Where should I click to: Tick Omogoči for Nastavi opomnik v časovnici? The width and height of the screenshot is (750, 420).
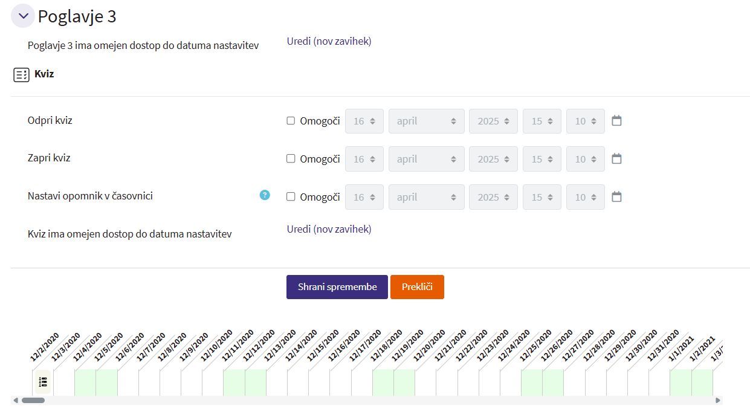click(x=291, y=197)
